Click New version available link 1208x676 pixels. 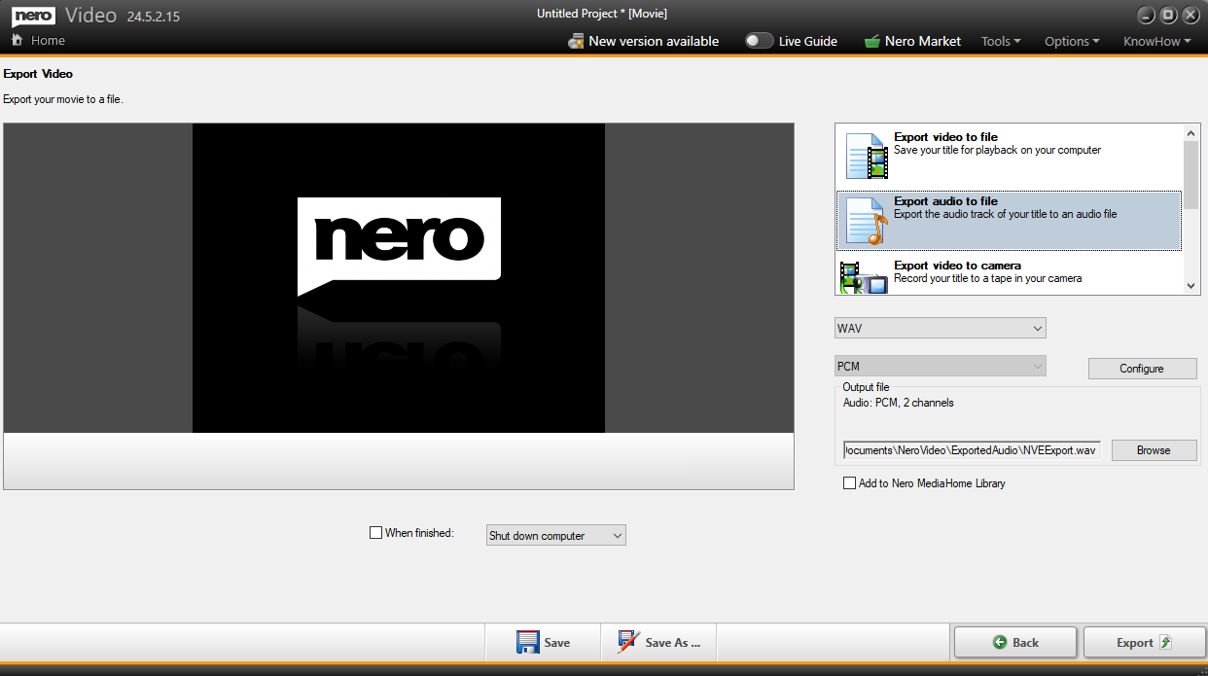tap(654, 41)
